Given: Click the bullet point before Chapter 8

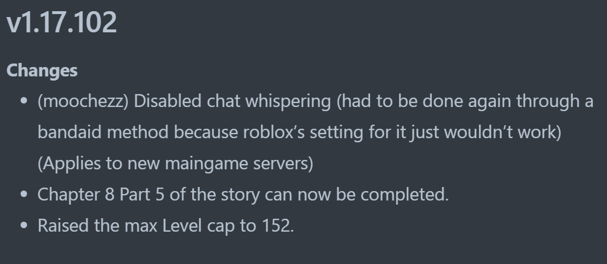Looking at the screenshot, I should pyautogui.click(x=24, y=194).
